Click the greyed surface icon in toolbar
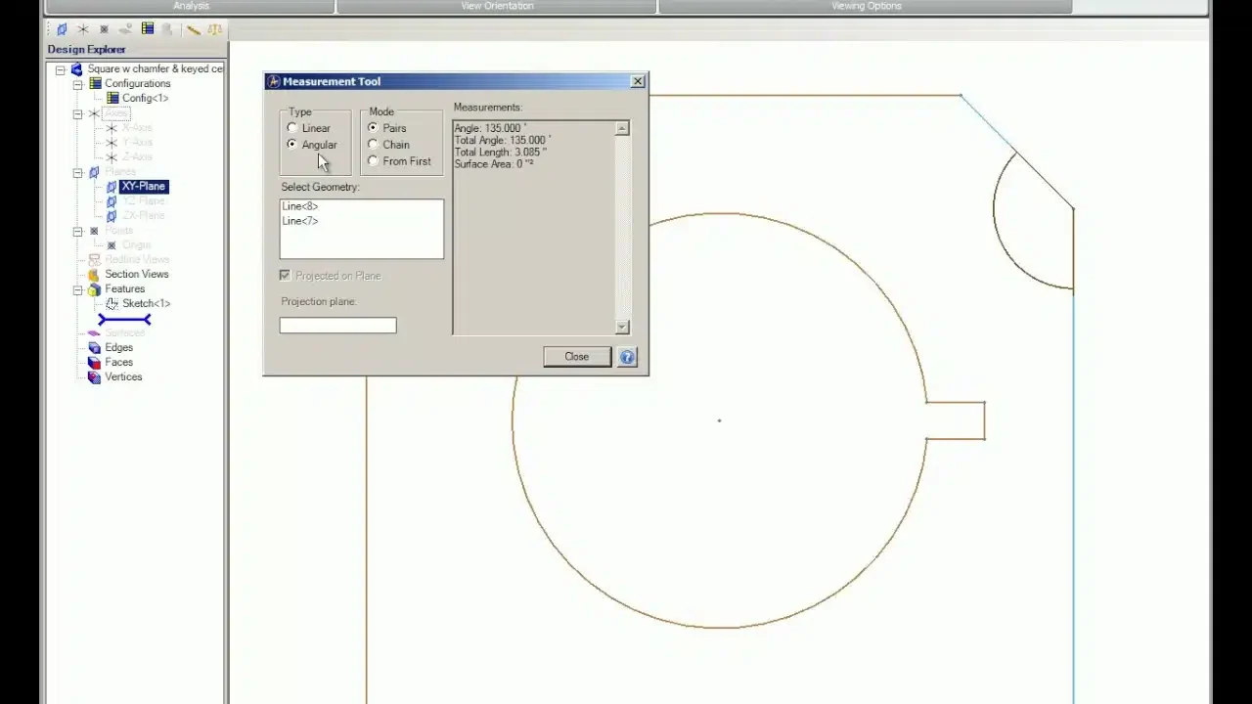 coord(126,29)
